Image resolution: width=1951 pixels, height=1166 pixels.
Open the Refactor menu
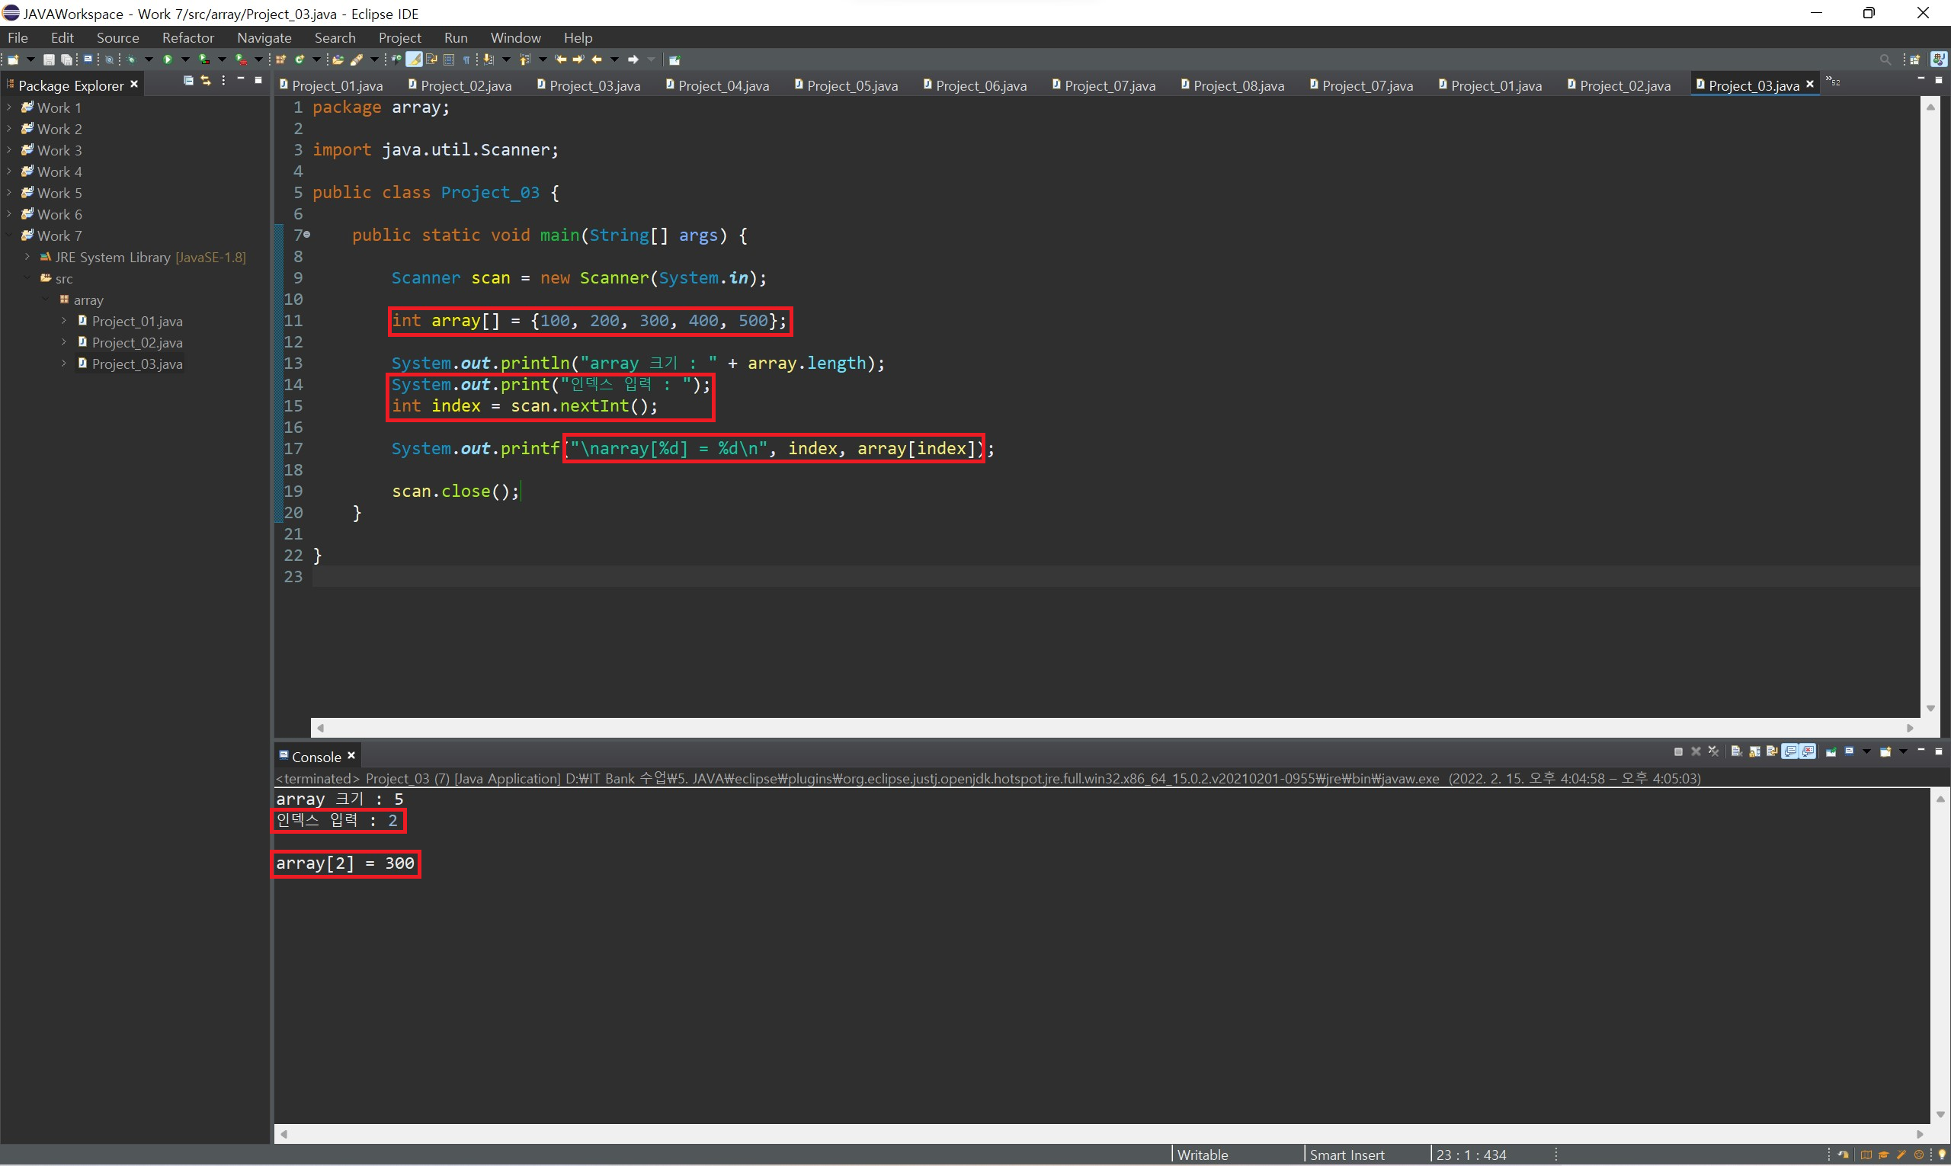[187, 37]
